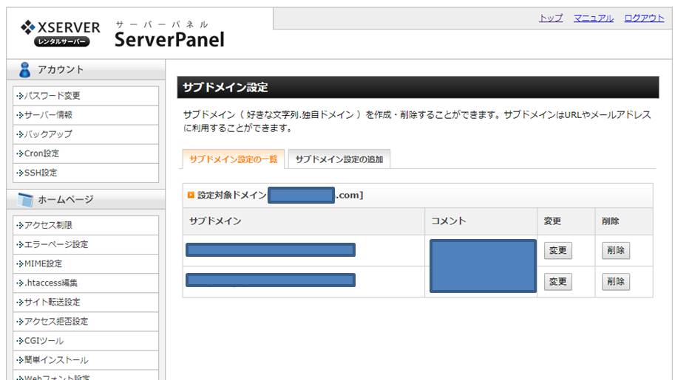Click 削除 button for second subdomain
The width and height of the screenshot is (675, 380).
pos(616,282)
